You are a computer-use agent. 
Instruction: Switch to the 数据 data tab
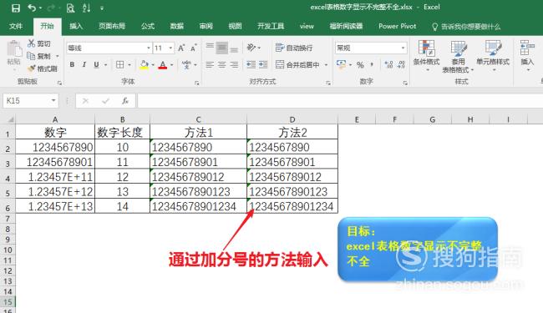coord(176,26)
